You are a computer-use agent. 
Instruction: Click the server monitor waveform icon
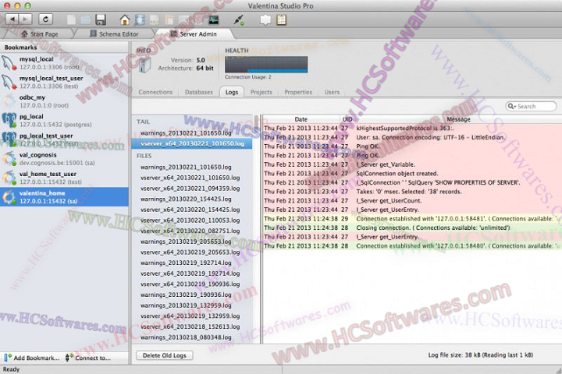coord(214,19)
